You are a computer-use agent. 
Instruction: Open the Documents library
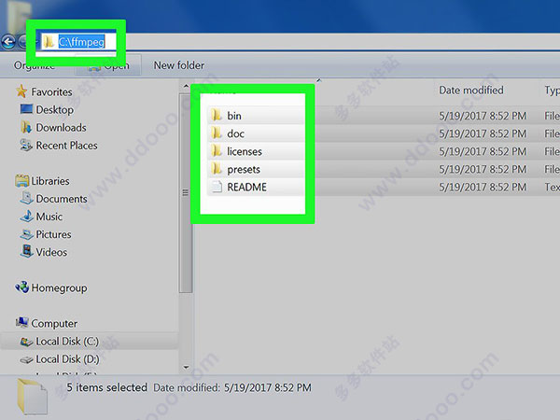(x=62, y=199)
